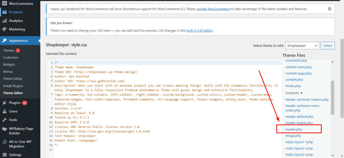Open the Theme Setup submenu item
This screenshot has width=344, height=158.
click(12, 79)
